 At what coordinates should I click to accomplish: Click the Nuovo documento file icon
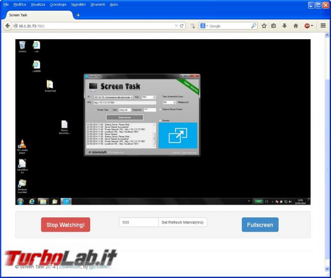[64, 127]
